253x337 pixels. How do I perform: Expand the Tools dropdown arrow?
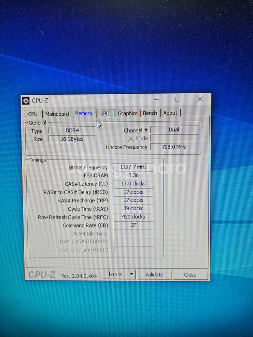pos(132,274)
